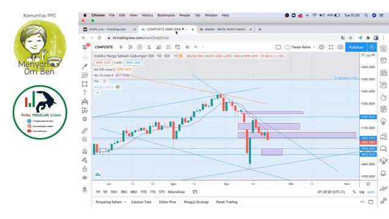
Task: Select the zoom in tool
Action: tap(84, 139)
